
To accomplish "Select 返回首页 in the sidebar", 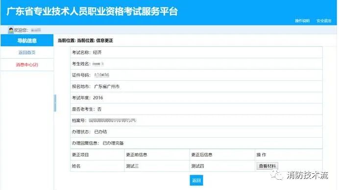I will click(27, 52).
